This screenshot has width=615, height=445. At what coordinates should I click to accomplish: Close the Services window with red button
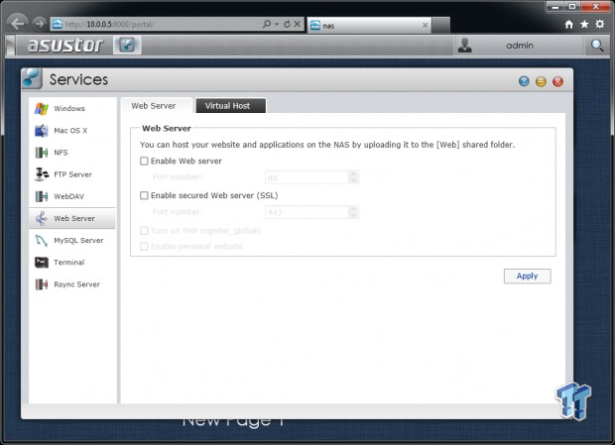[x=557, y=81]
